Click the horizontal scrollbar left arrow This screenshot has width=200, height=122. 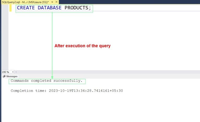[16, 72]
